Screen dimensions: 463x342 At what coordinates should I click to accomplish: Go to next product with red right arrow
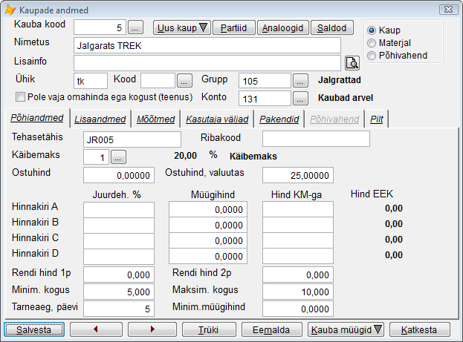point(152,329)
